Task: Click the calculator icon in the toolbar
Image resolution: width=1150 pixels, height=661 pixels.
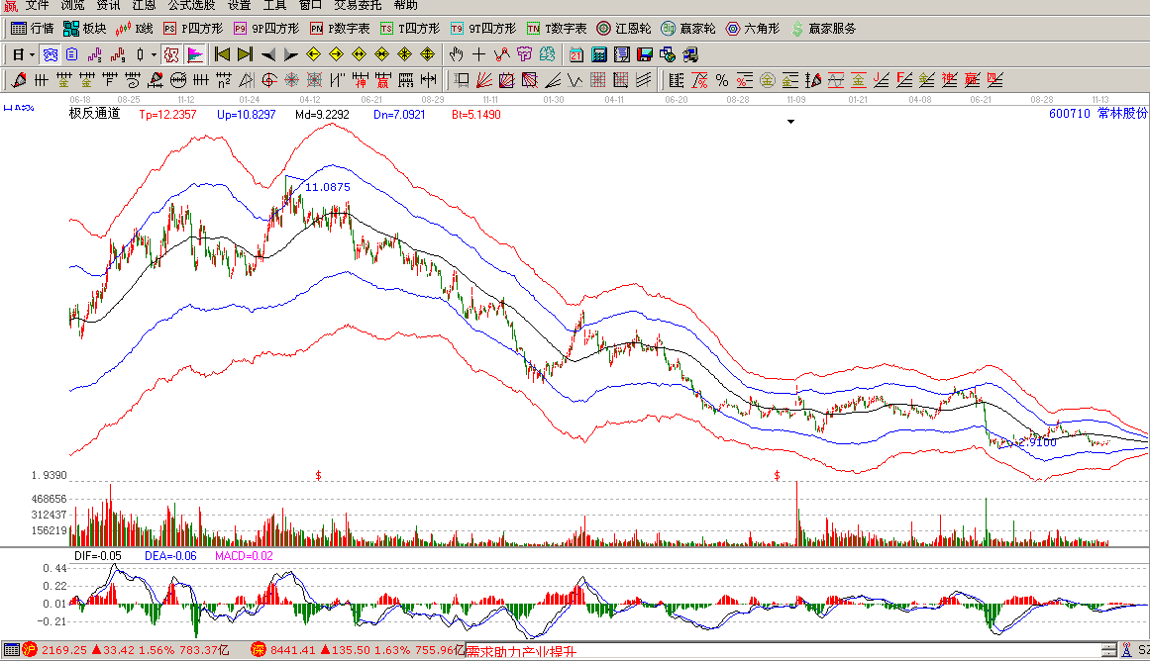Action: pyautogui.click(x=600, y=53)
